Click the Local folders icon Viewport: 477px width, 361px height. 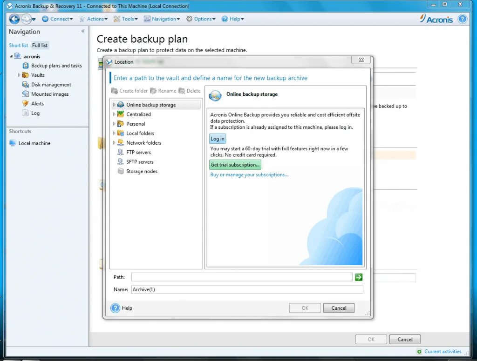[x=121, y=133]
